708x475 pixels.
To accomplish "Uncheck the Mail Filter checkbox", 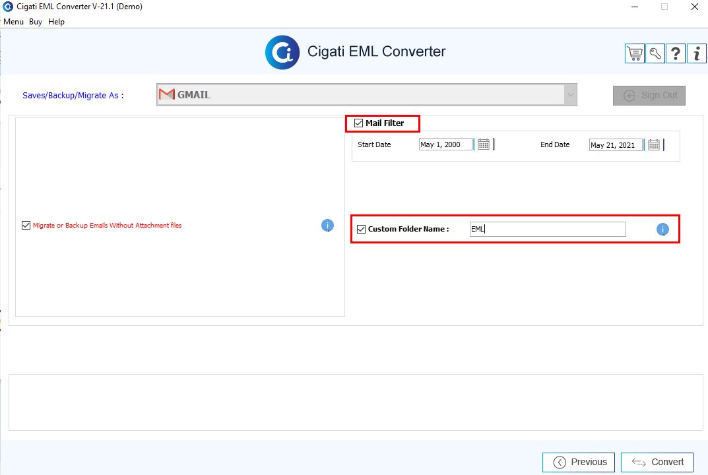I will coord(358,123).
